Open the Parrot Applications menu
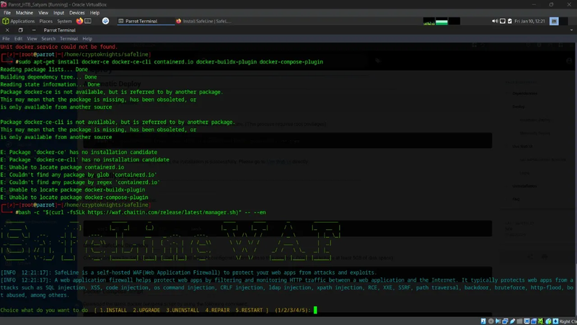This screenshot has height=325, width=577. (19, 21)
